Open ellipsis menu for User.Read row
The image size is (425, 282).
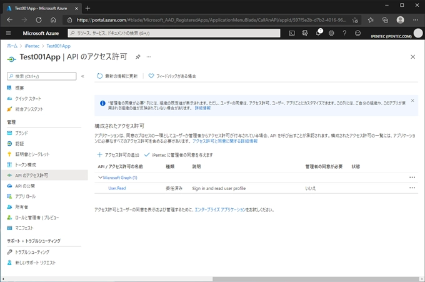coord(412,188)
